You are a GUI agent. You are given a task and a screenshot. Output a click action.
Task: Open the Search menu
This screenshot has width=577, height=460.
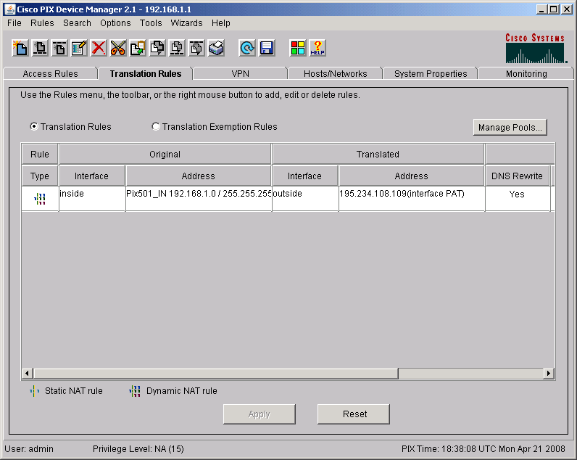click(x=77, y=22)
